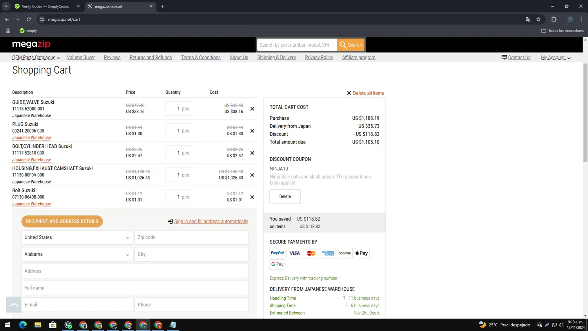Open Microsoft Edge from taskbar
This screenshot has width=588, height=331.
tap(23, 325)
